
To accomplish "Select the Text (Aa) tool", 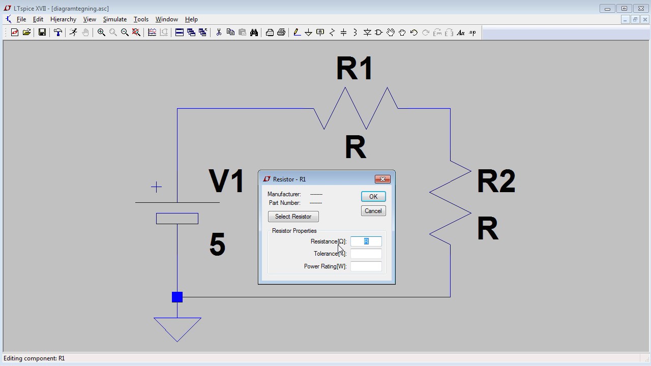I will (461, 33).
